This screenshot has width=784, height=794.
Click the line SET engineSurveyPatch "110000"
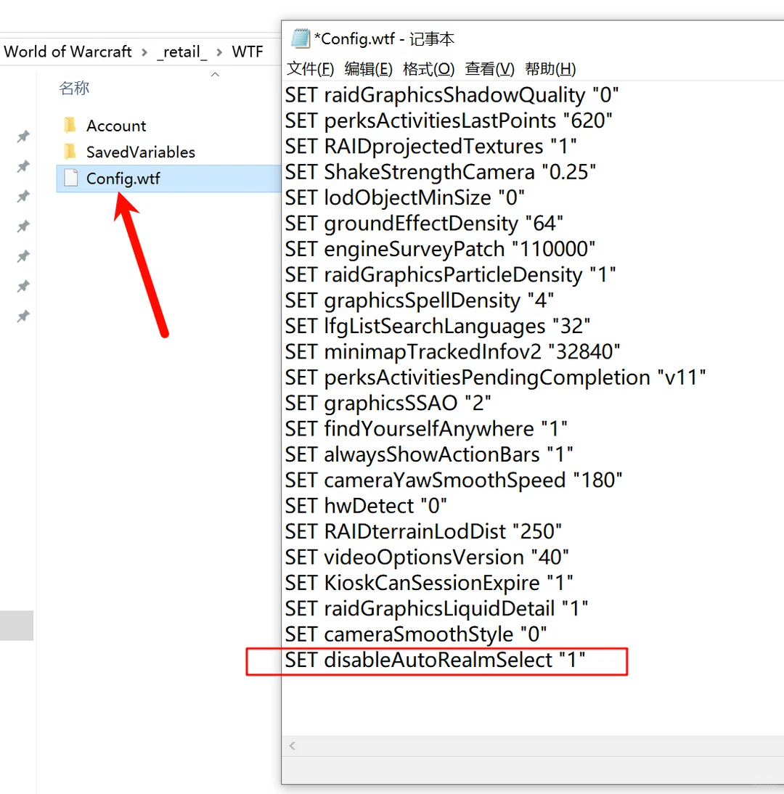click(440, 249)
